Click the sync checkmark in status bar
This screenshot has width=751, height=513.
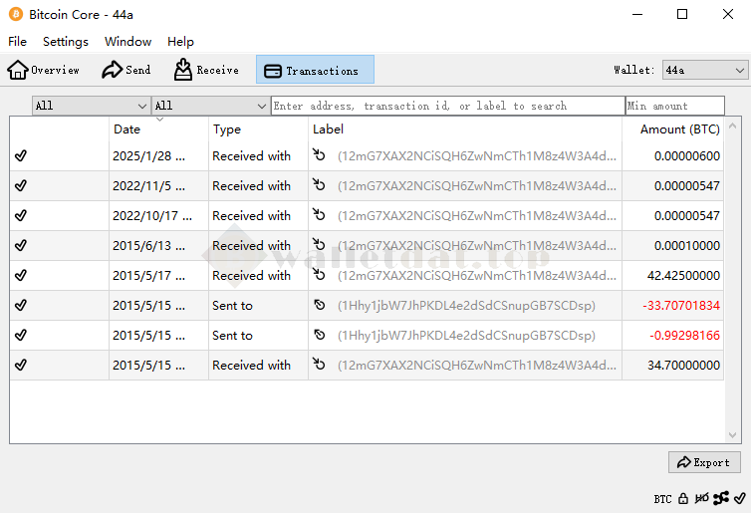(x=740, y=498)
